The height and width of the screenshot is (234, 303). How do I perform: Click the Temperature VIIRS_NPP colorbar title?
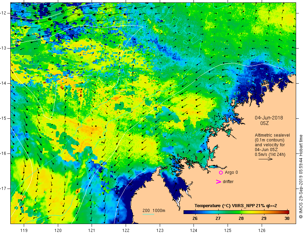(236, 206)
